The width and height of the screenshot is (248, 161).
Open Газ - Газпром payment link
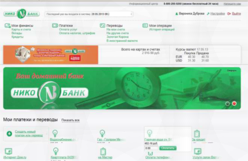111,139
